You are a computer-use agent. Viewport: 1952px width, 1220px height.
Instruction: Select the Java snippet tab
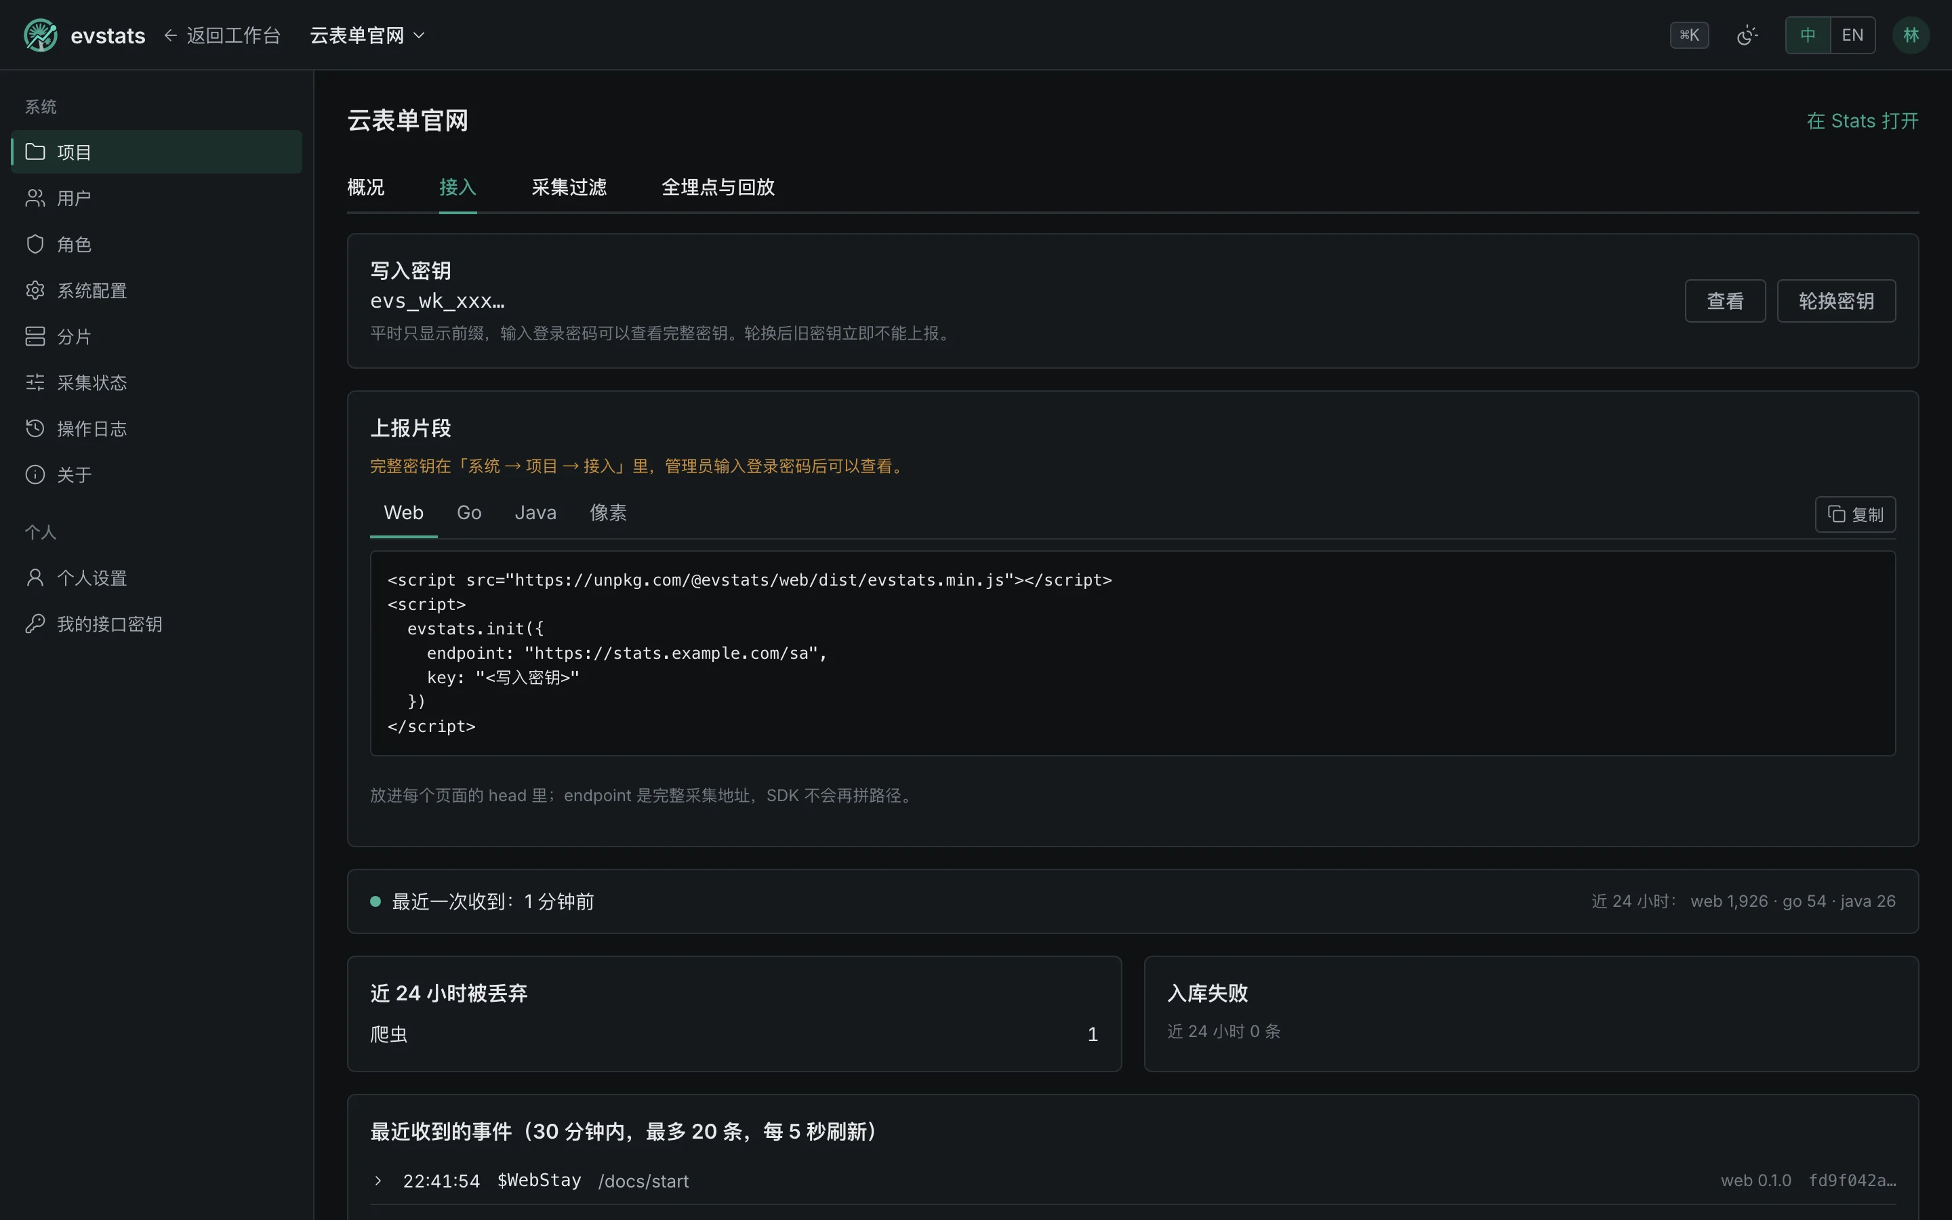535,513
